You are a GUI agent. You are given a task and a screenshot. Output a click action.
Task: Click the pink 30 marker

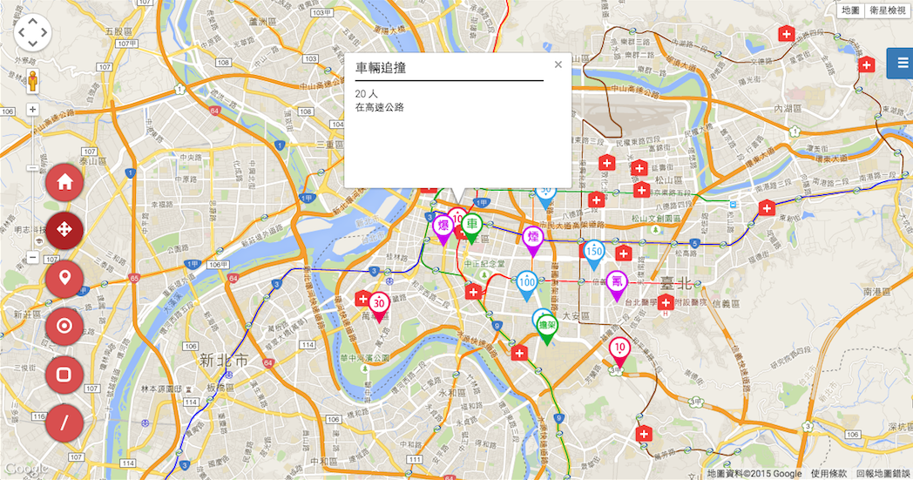point(379,307)
